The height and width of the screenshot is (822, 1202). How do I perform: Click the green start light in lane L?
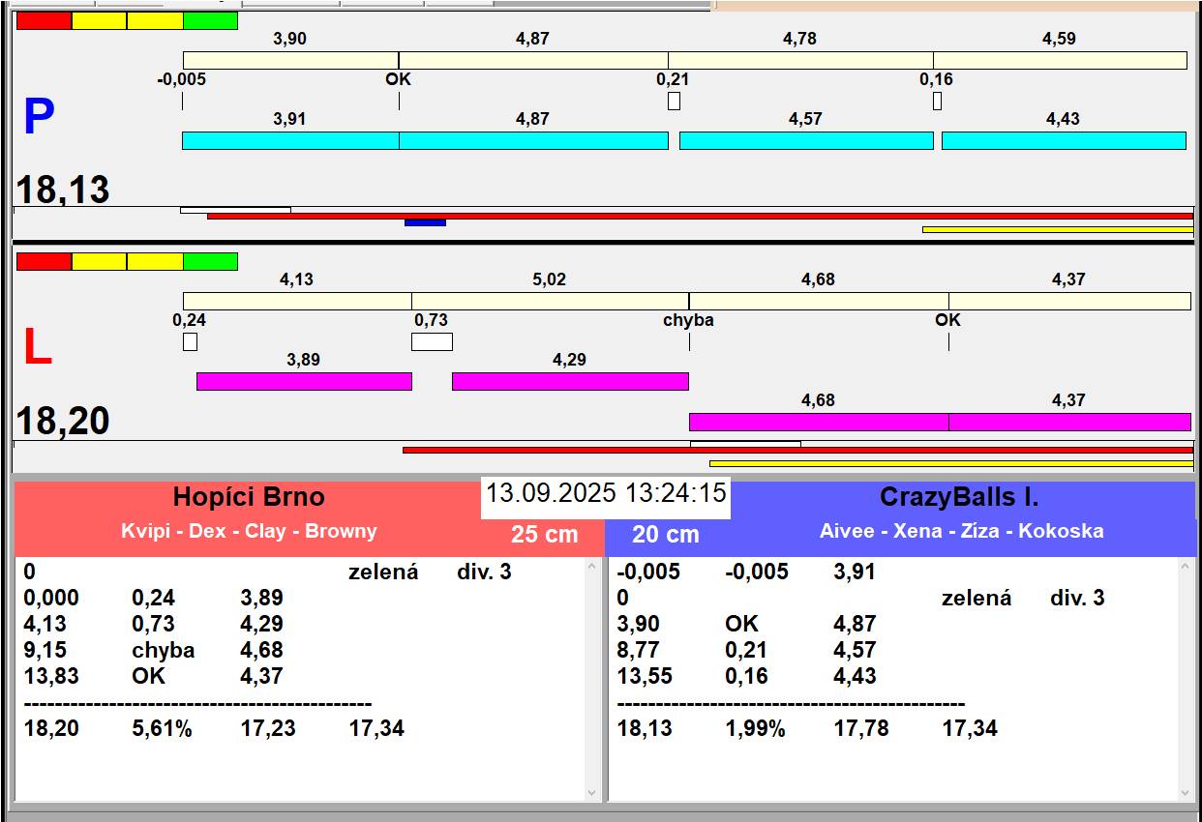(x=210, y=261)
